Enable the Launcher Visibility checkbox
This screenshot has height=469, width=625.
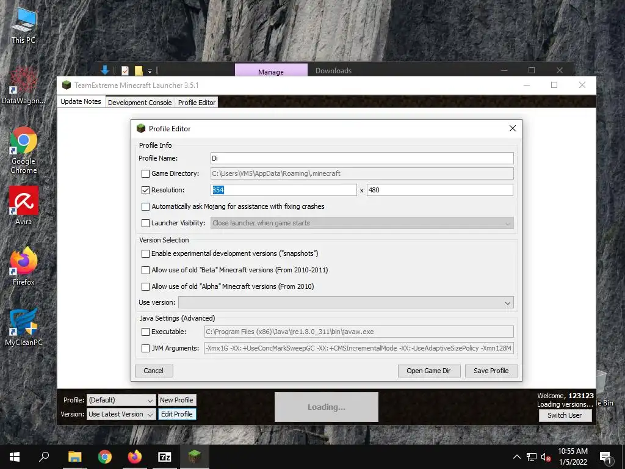[x=145, y=223]
